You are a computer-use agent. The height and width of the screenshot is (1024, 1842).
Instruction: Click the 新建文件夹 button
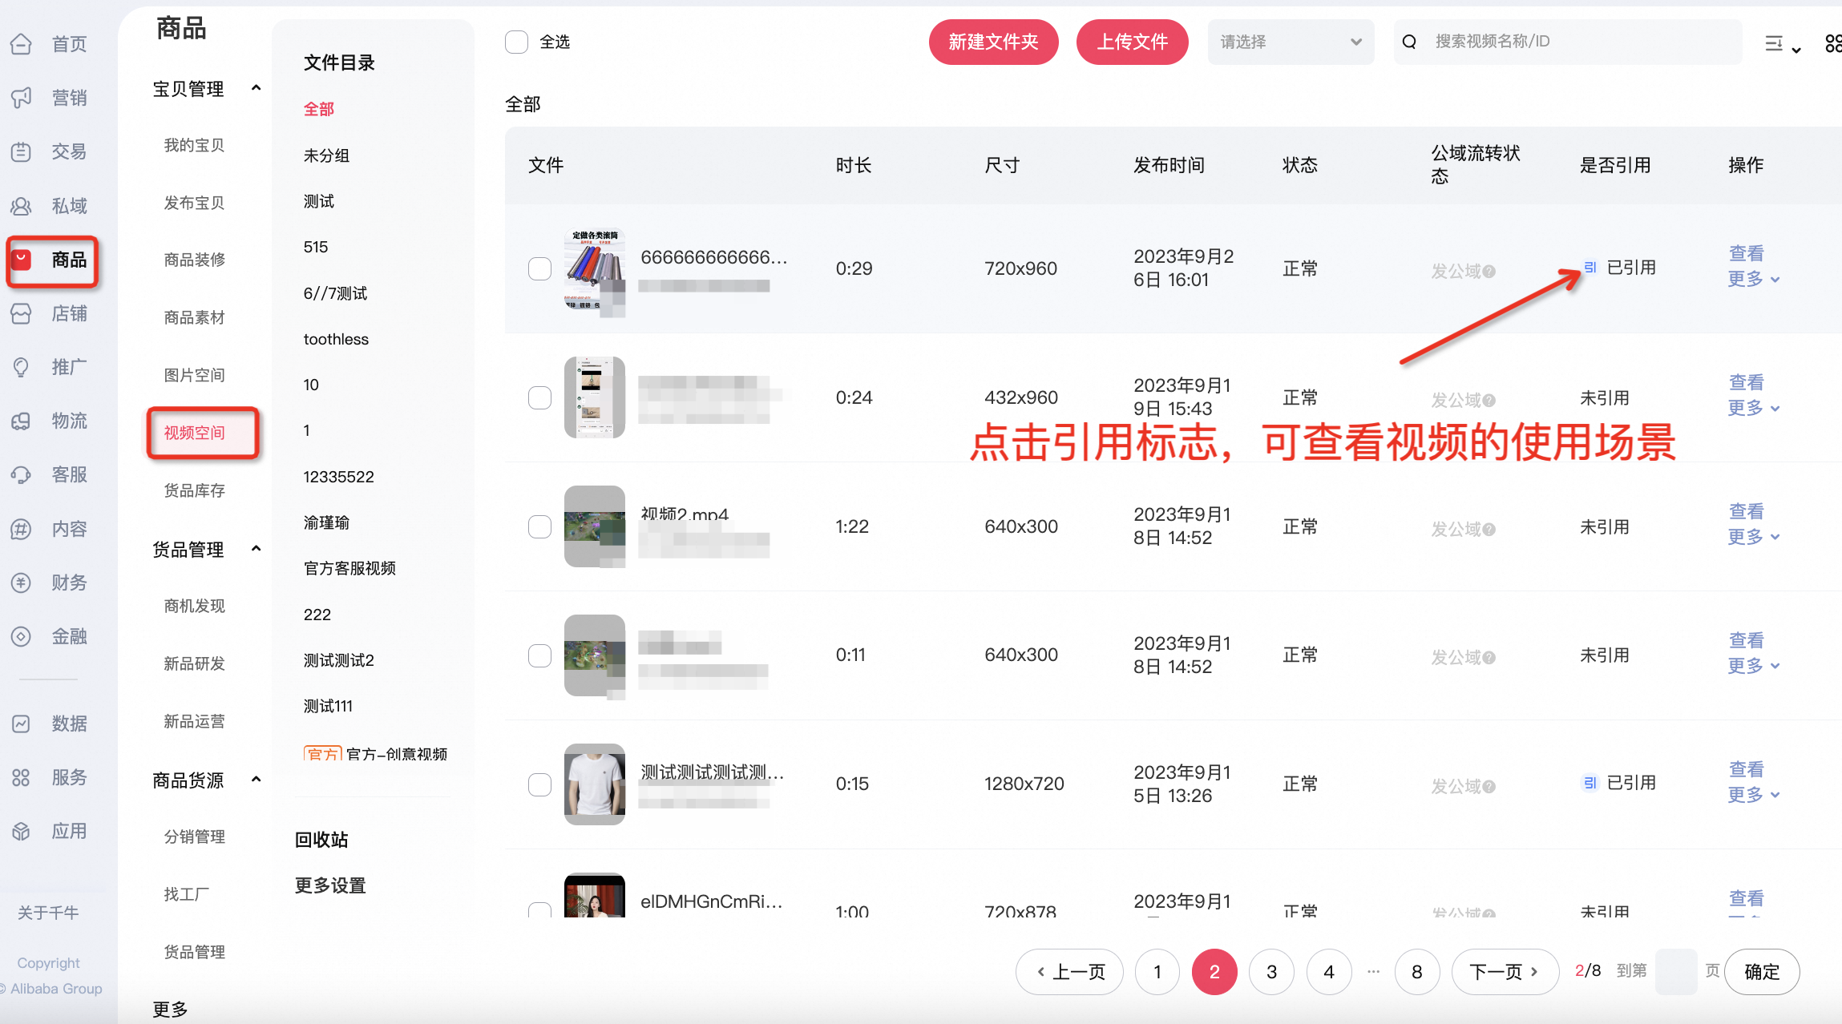pyautogui.click(x=994, y=42)
